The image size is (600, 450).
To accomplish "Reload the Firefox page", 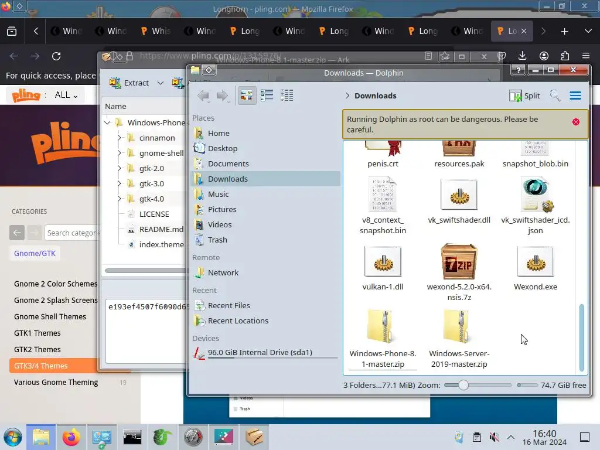I will tap(56, 56).
